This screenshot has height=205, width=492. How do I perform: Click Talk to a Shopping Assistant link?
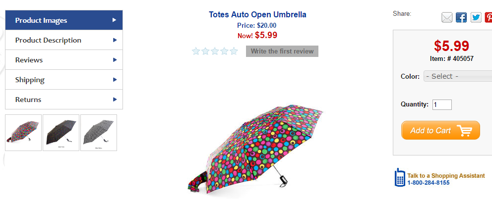pyautogui.click(x=446, y=175)
